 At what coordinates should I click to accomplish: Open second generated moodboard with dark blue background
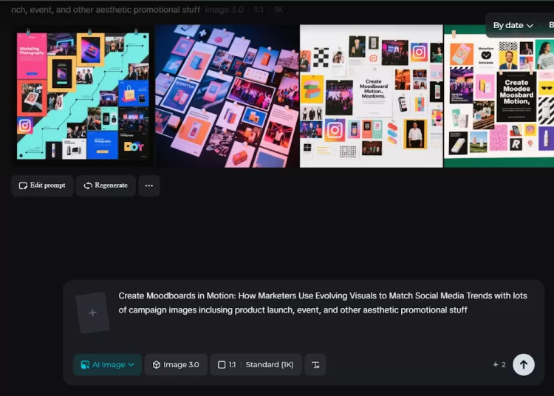pos(227,96)
